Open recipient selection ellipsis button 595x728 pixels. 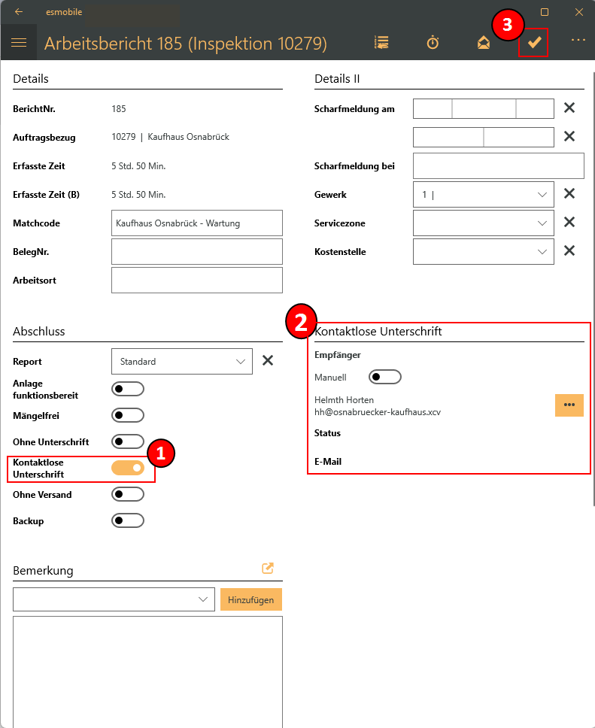pyautogui.click(x=569, y=405)
